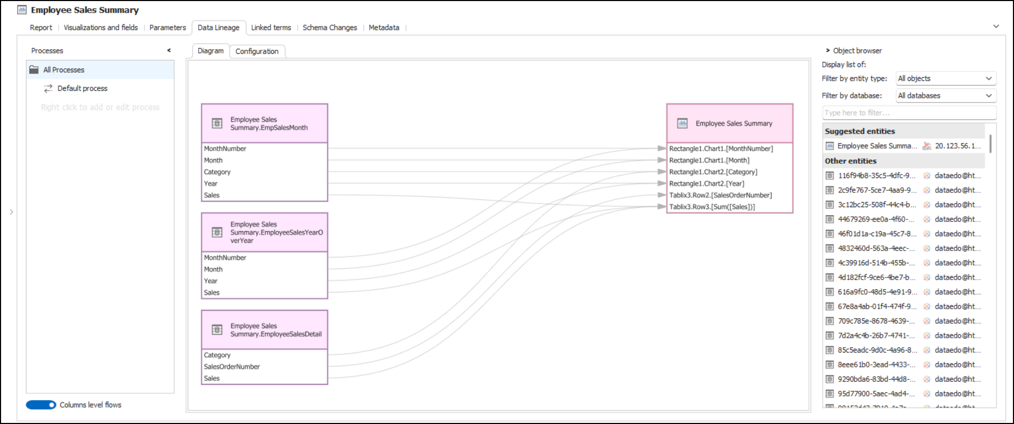Open the Schema Changes tab
Viewport: 1014px width, 424px height.
330,27
